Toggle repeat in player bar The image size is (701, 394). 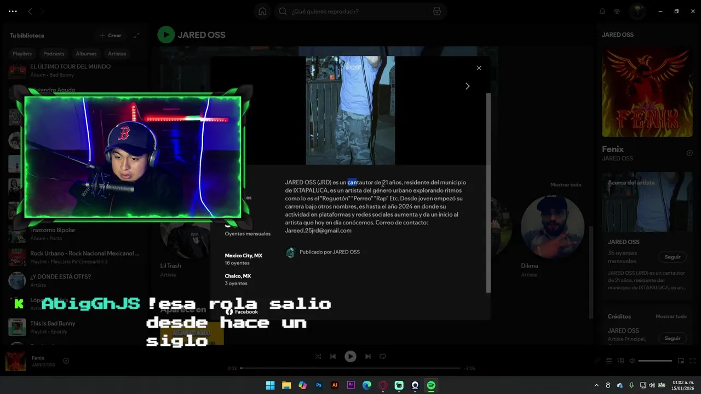point(383,357)
